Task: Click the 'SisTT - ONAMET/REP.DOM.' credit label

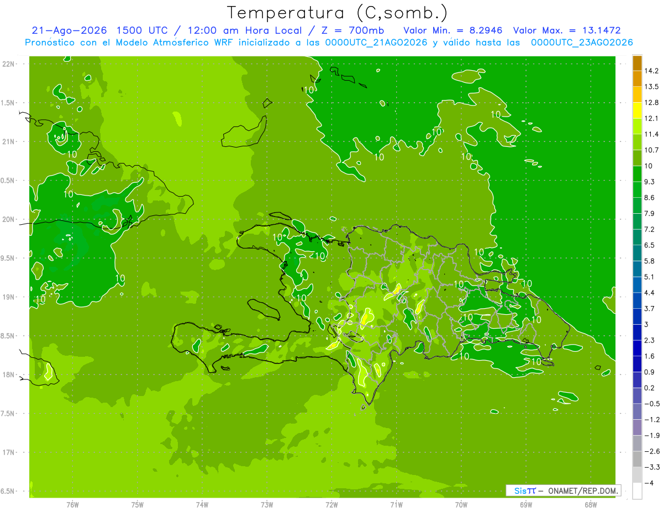Action: click(x=563, y=490)
